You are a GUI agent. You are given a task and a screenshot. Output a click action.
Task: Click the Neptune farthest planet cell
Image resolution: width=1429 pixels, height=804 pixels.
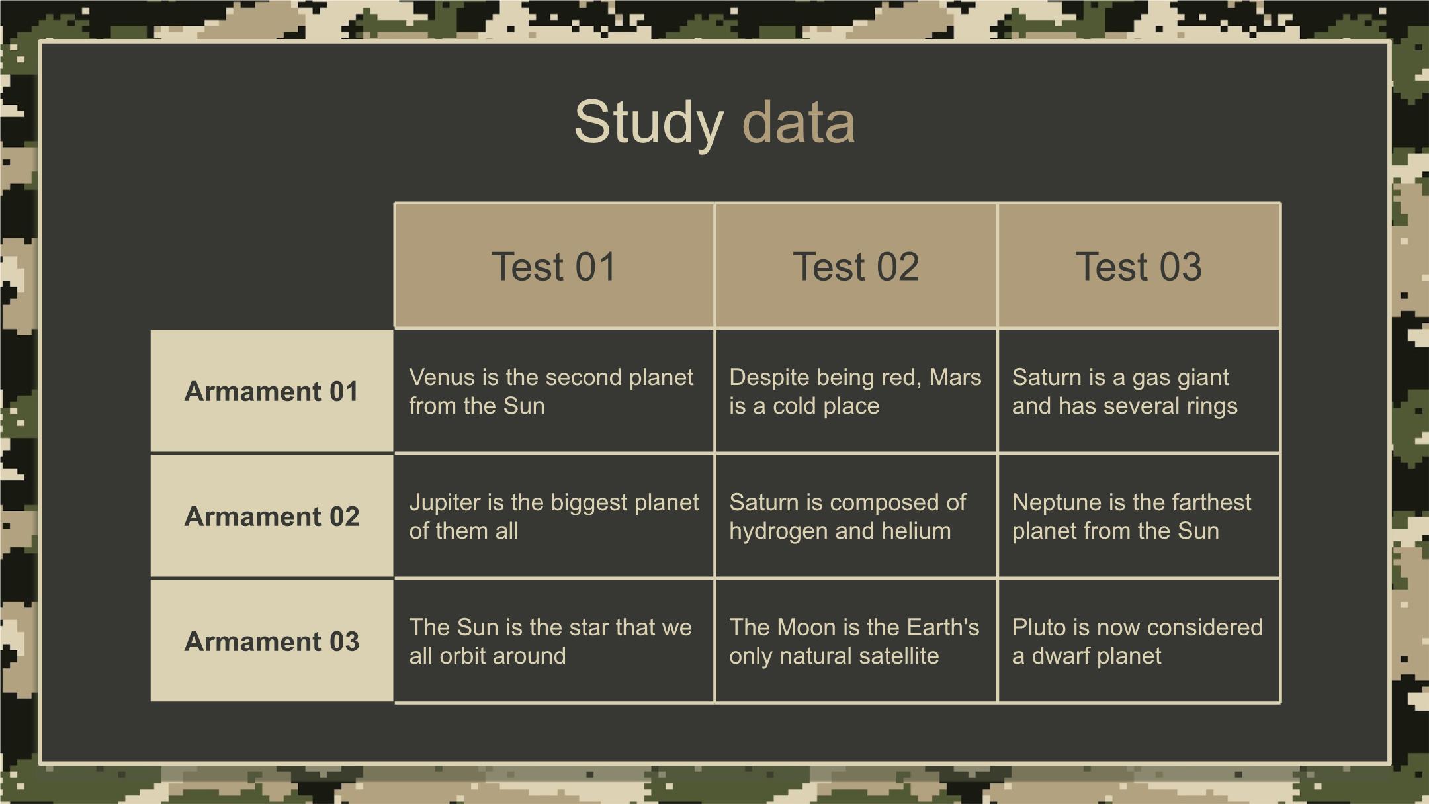[x=1139, y=516]
